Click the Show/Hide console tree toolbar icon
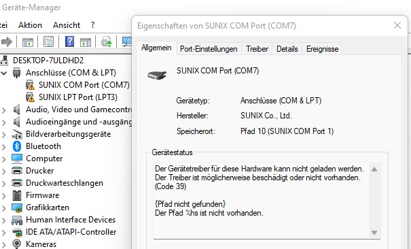The height and width of the screenshot is (249, 411). tap(28, 41)
